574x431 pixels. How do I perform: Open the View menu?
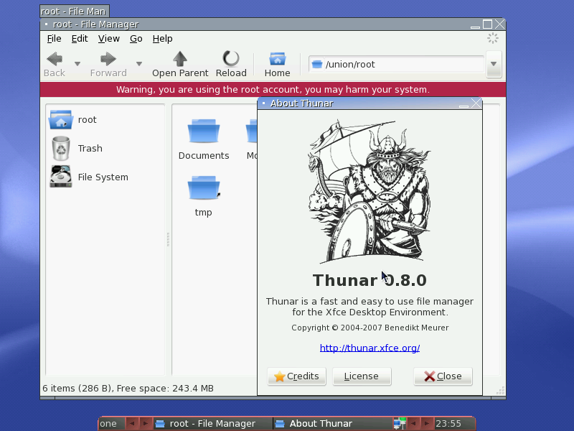[x=109, y=39]
